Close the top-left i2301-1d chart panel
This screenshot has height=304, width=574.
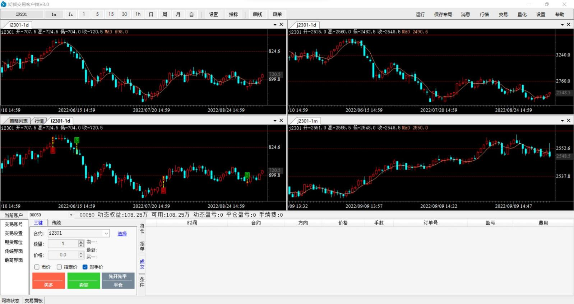point(281,24)
